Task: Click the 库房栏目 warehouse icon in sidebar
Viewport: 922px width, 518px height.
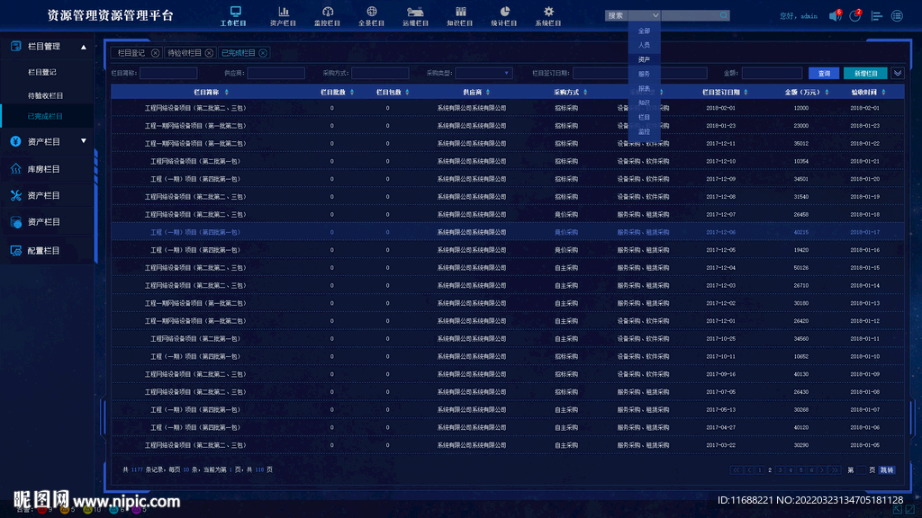Action: (16, 169)
